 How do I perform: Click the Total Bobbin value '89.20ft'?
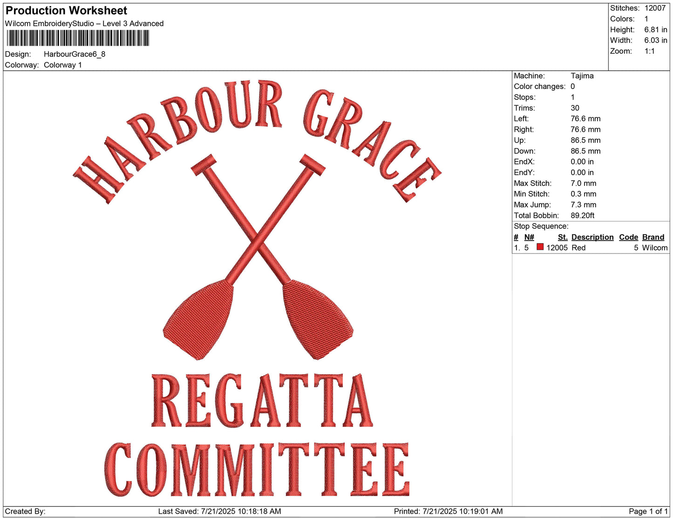pos(583,215)
